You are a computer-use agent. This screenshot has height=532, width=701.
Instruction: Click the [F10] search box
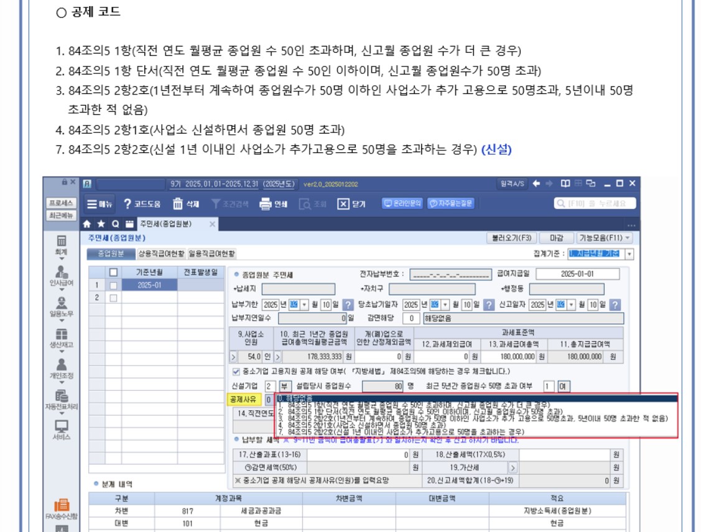595,203
